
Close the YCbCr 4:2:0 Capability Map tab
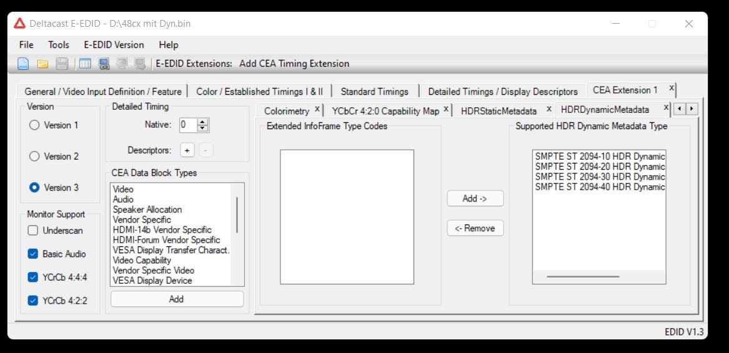446,109
